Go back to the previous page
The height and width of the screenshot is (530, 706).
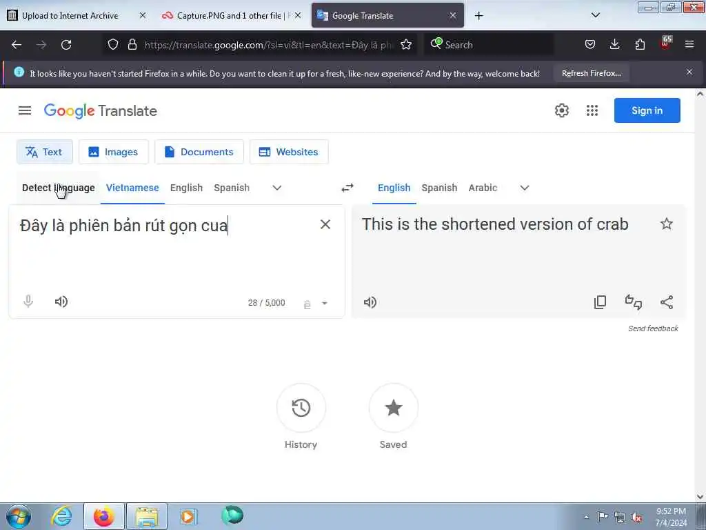click(x=17, y=45)
